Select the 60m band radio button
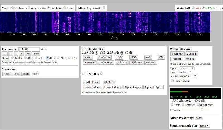 click(x=36, y=58)
